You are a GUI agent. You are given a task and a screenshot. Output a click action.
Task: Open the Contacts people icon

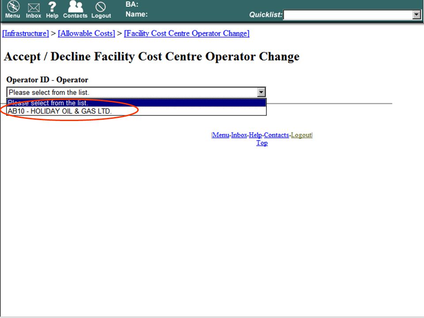pos(75,7)
